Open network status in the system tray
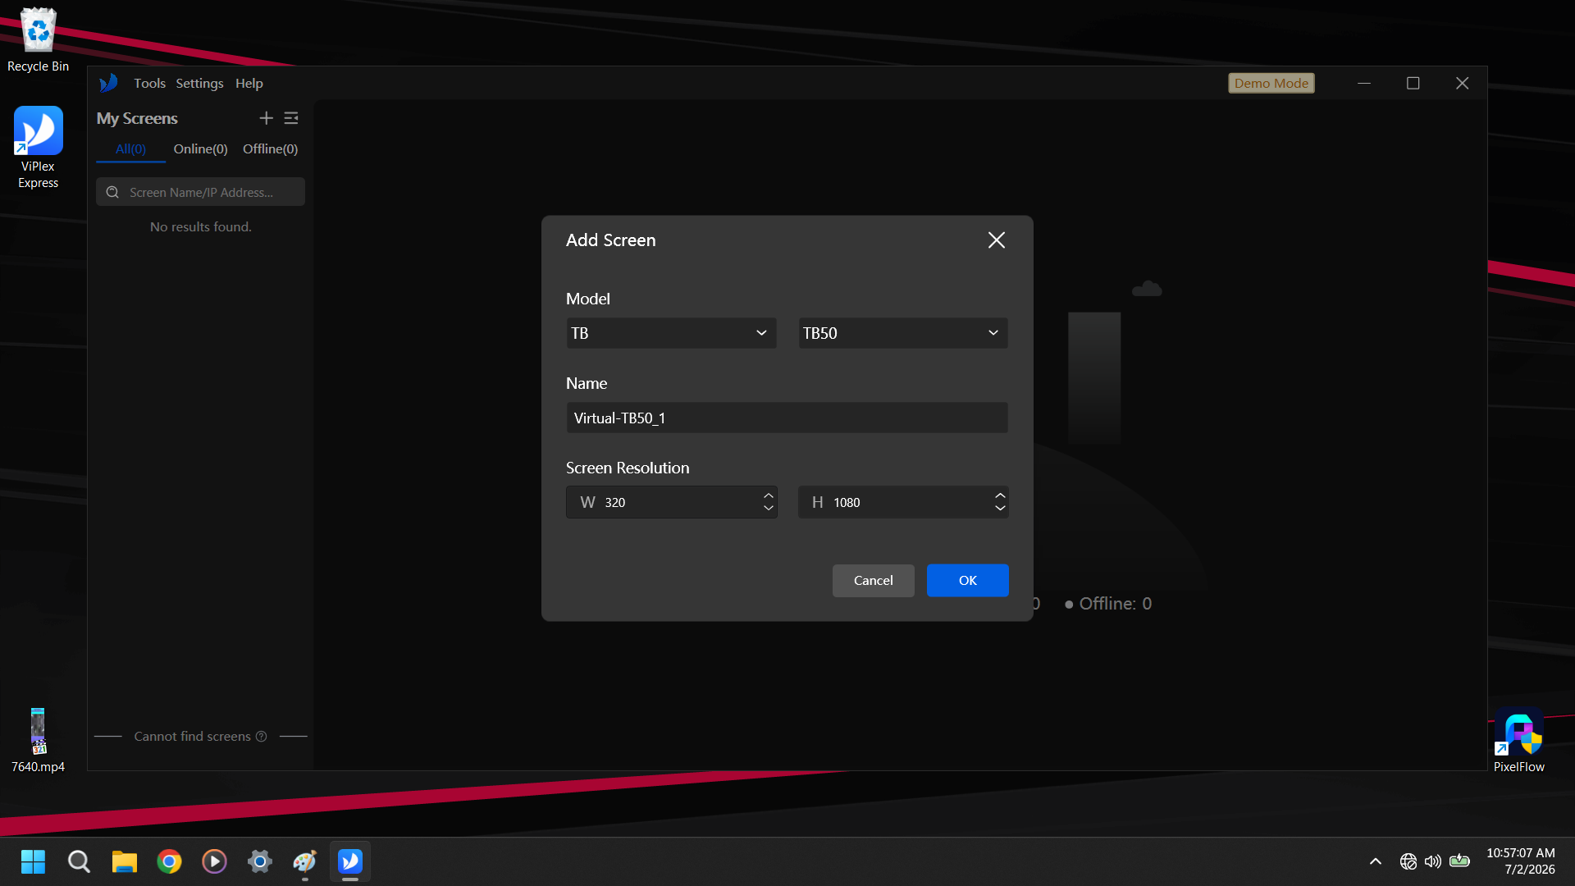 click(1408, 861)
